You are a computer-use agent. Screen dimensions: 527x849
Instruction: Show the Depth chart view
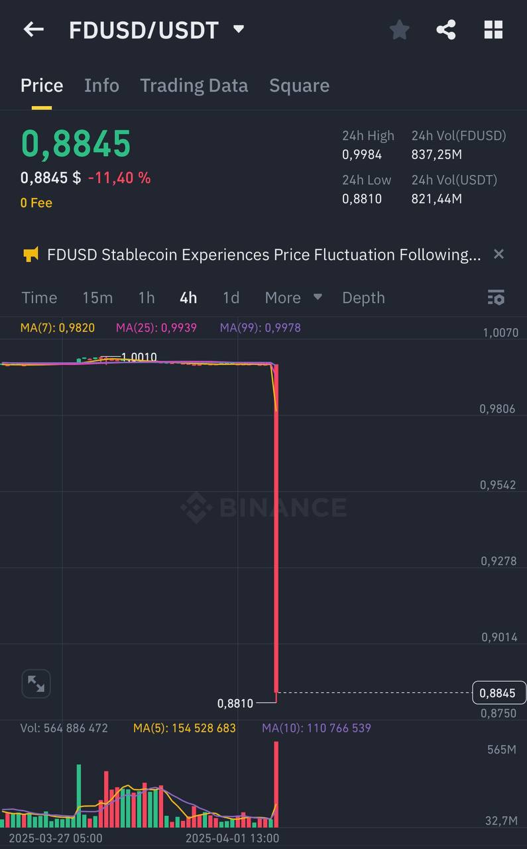click(x=363, y=298)
